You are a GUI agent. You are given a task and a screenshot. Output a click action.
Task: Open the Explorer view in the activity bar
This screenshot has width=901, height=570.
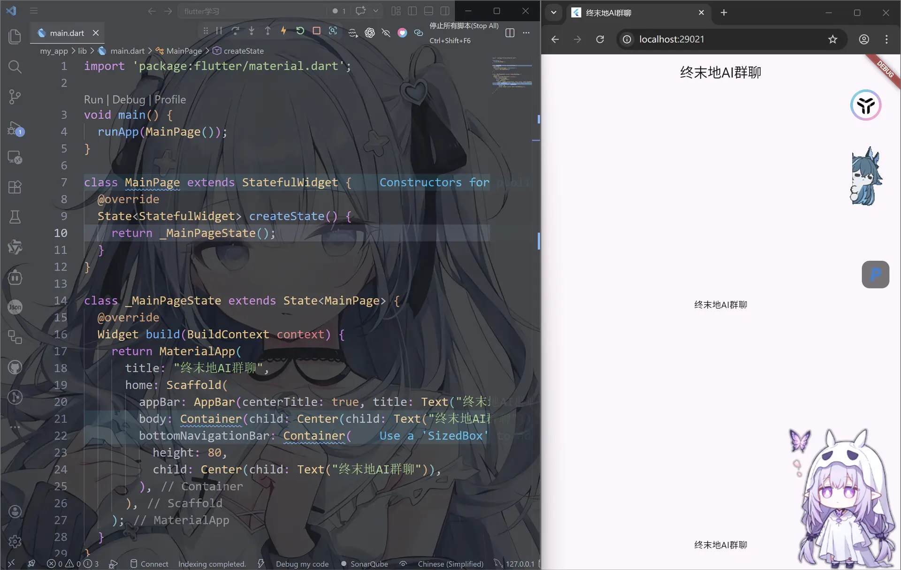(x=15, y=37)
